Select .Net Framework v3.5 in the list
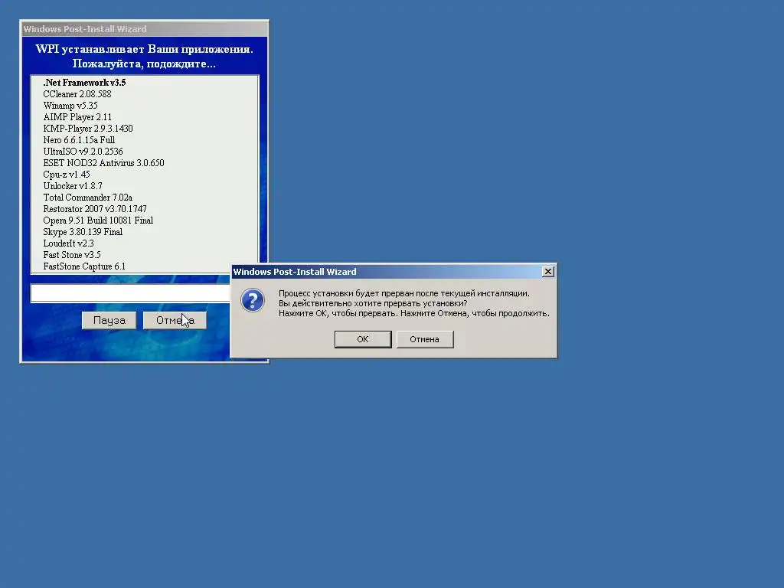Image resolution: width=784 pixels, height=588 pixels. pos(84,83)
